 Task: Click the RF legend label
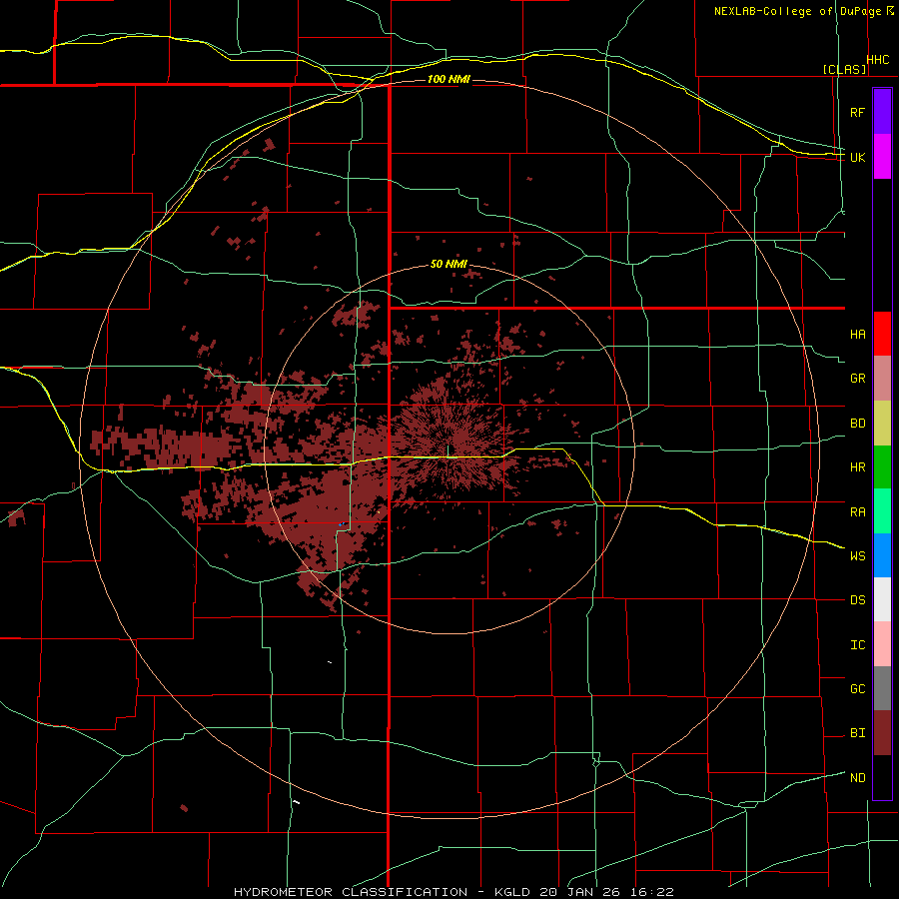[857, 112]
